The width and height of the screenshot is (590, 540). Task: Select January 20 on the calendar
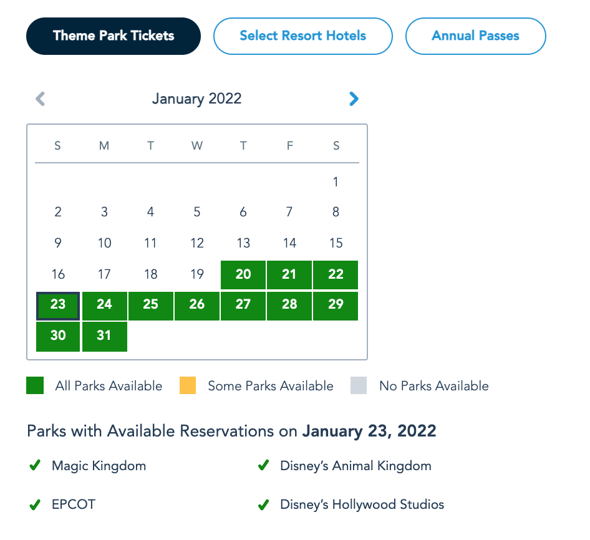243,274
